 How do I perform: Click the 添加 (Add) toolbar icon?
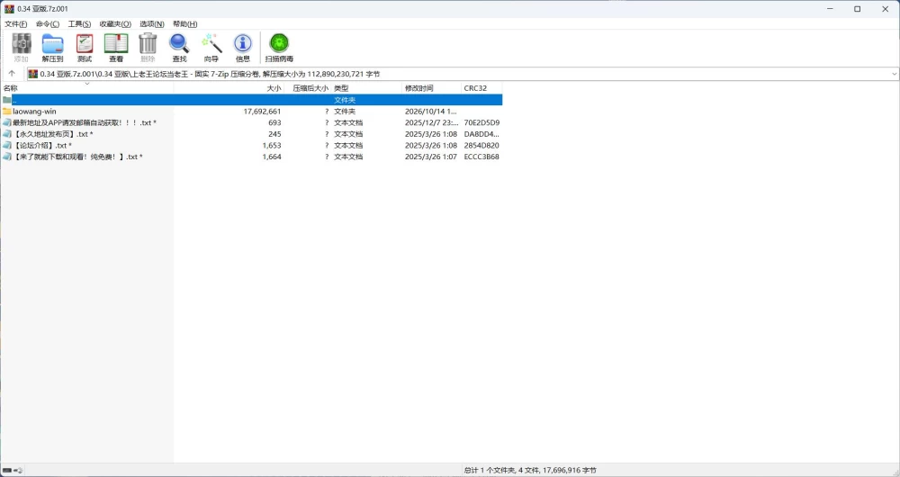(22, 44)
